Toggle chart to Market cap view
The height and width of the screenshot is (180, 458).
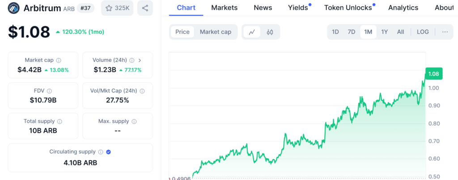pos(215,32)
